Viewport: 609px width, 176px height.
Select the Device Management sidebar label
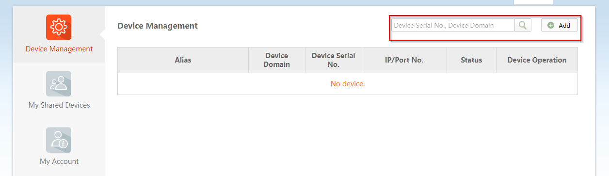click(59, 49)
